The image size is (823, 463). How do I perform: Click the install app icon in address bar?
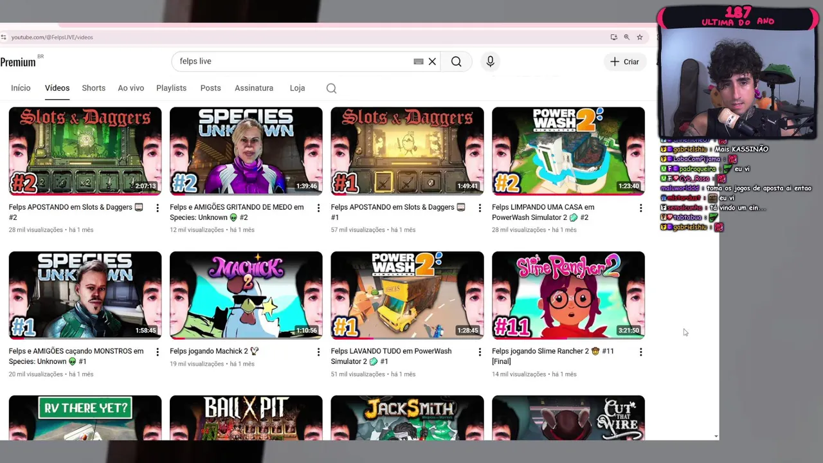tap(614, 37)
